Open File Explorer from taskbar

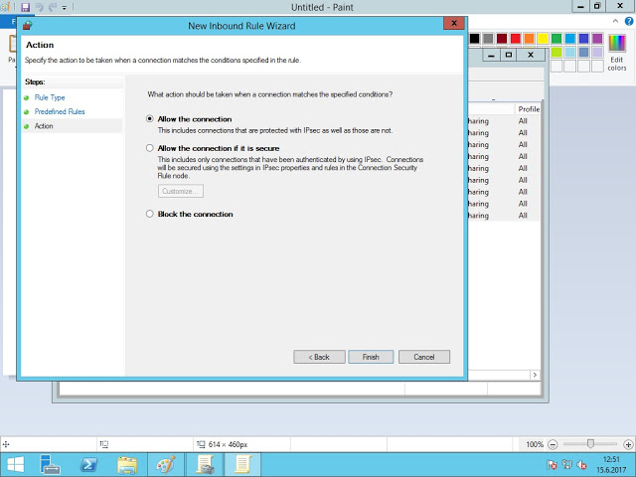pos(126,464)
